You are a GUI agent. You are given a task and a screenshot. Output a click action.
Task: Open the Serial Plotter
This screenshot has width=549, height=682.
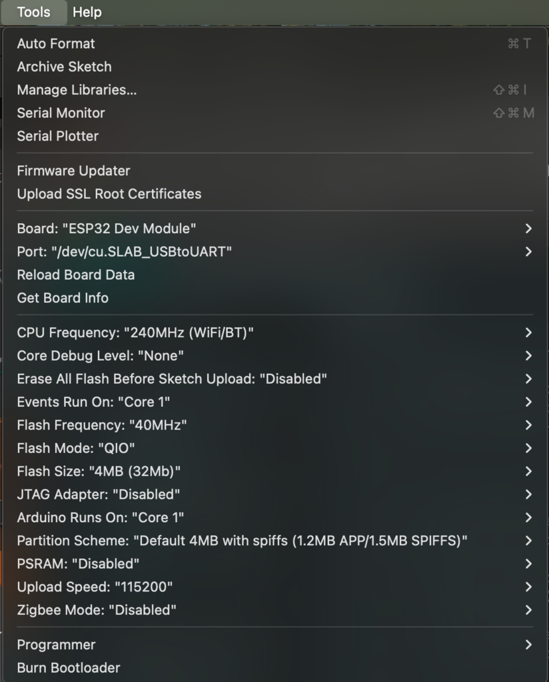tap(58, 136)
